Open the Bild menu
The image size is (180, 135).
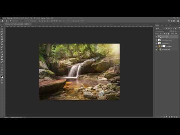click(x=14, y=18)
